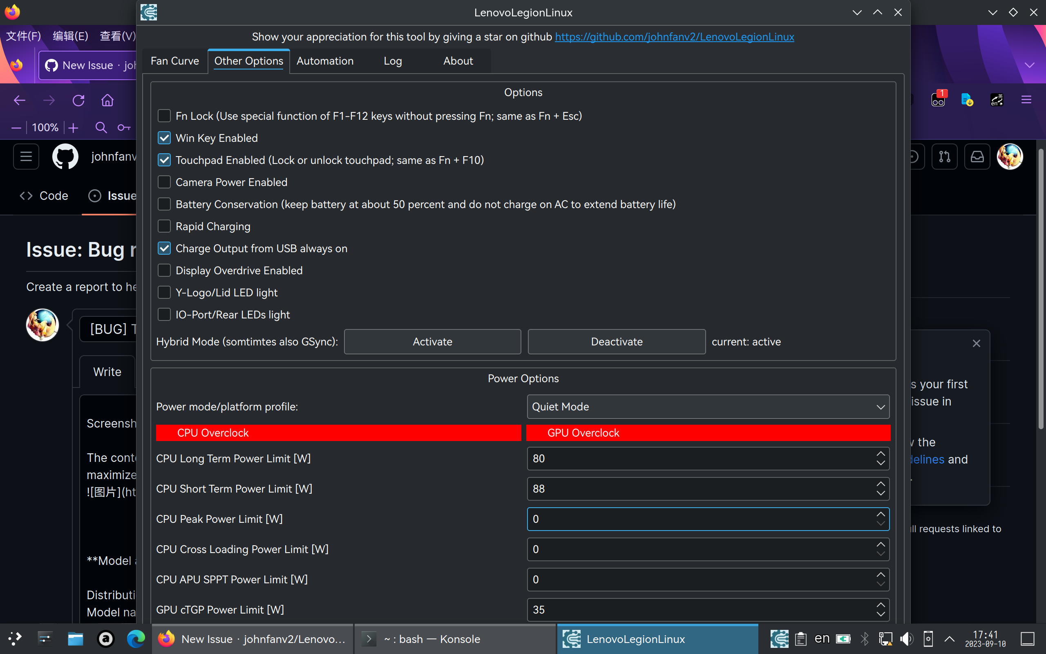The width and height of the screenshot is (1046, 654).
Task: Open the clipboard tray icon
Action: pyautogui.click(x=800, y=638)
